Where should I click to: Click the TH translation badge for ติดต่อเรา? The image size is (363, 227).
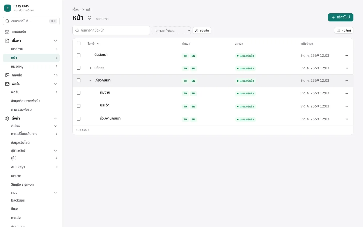[185, 56]
